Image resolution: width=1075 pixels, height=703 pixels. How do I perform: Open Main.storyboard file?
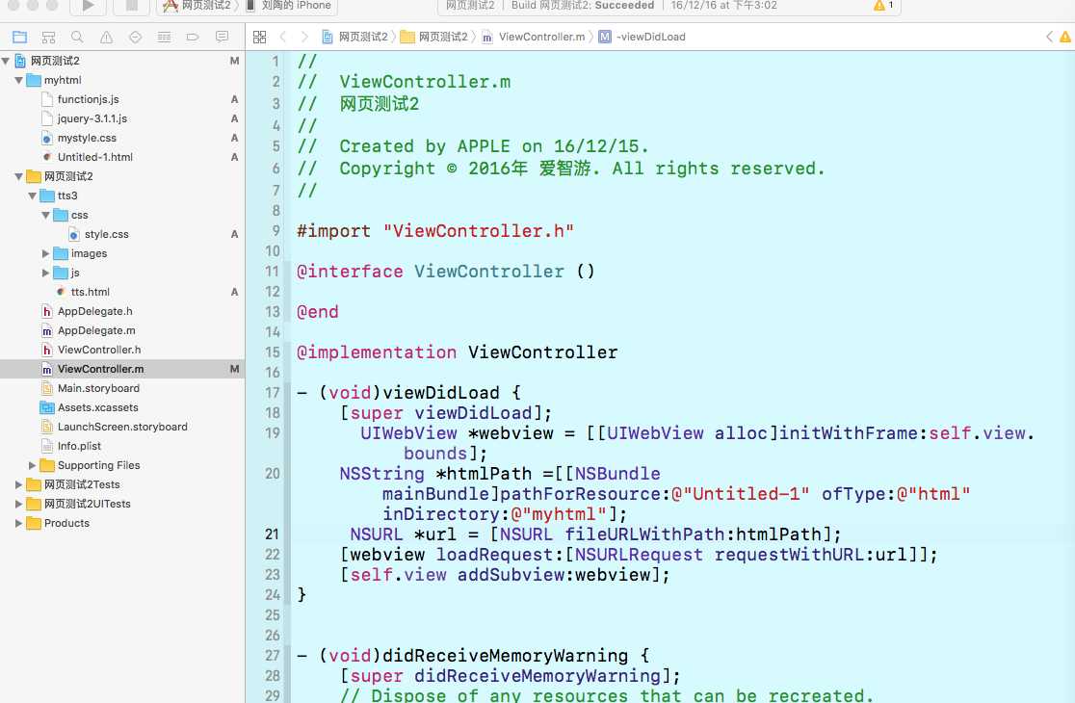pyautogui.click(x=98, y=388)
